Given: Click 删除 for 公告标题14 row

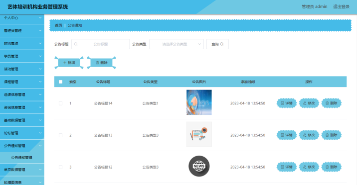Looking at the screenshot, I should point(331,103).
